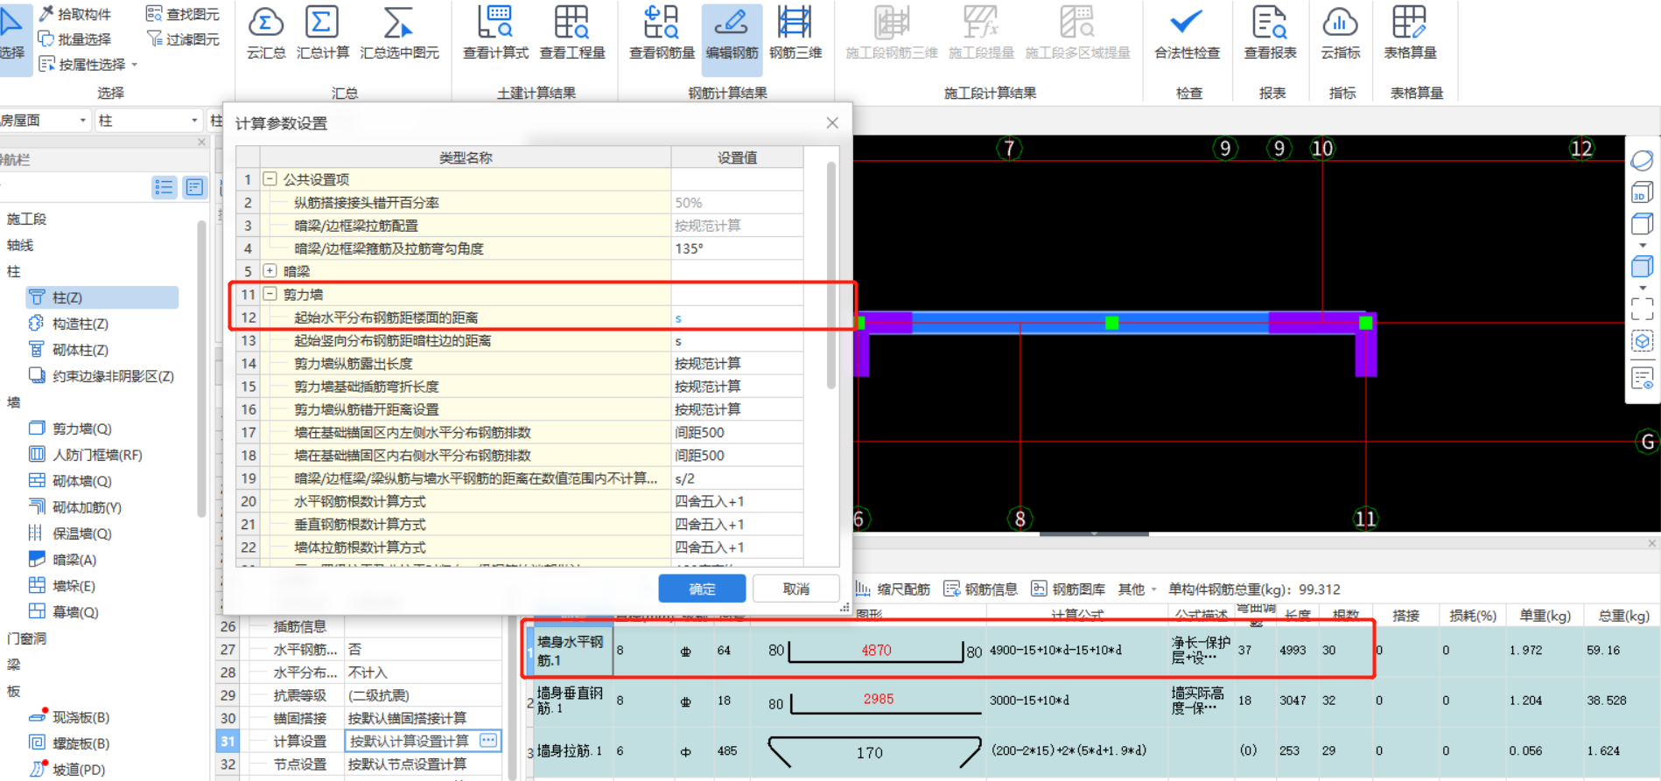Open the 柱 component type dropdown
The image size is (1661, 781).
(194, 121)
